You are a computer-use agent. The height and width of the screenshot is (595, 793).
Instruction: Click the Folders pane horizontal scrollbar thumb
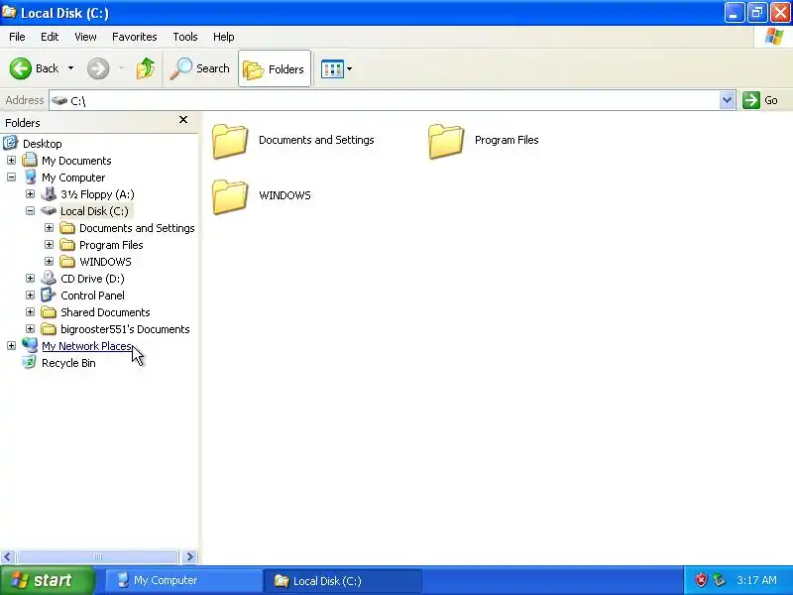(x=97, y=557)
